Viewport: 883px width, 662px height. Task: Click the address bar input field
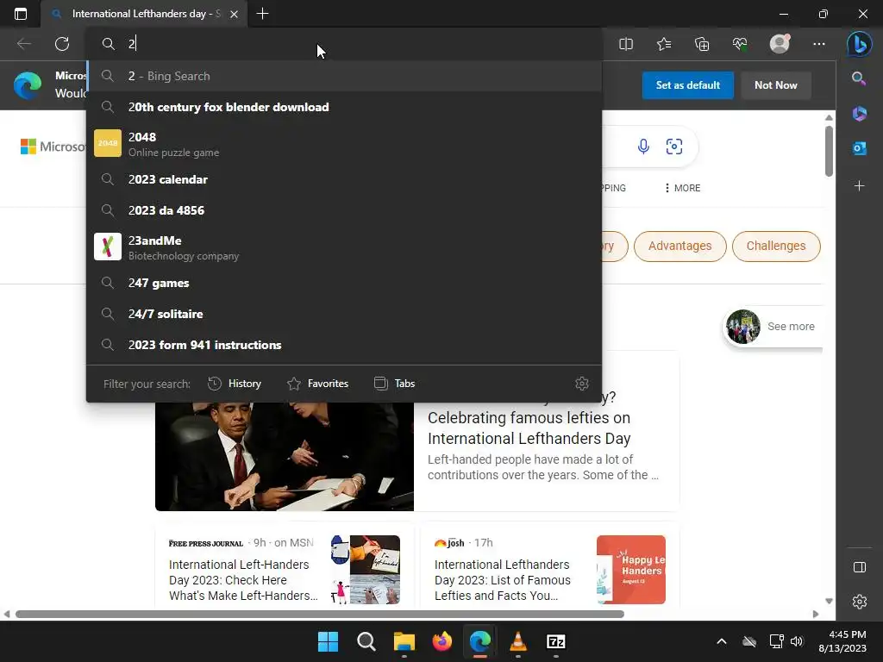pos(343,44)
